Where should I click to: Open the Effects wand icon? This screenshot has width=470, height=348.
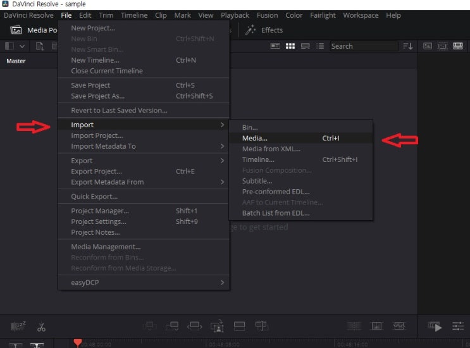(250, 30)
